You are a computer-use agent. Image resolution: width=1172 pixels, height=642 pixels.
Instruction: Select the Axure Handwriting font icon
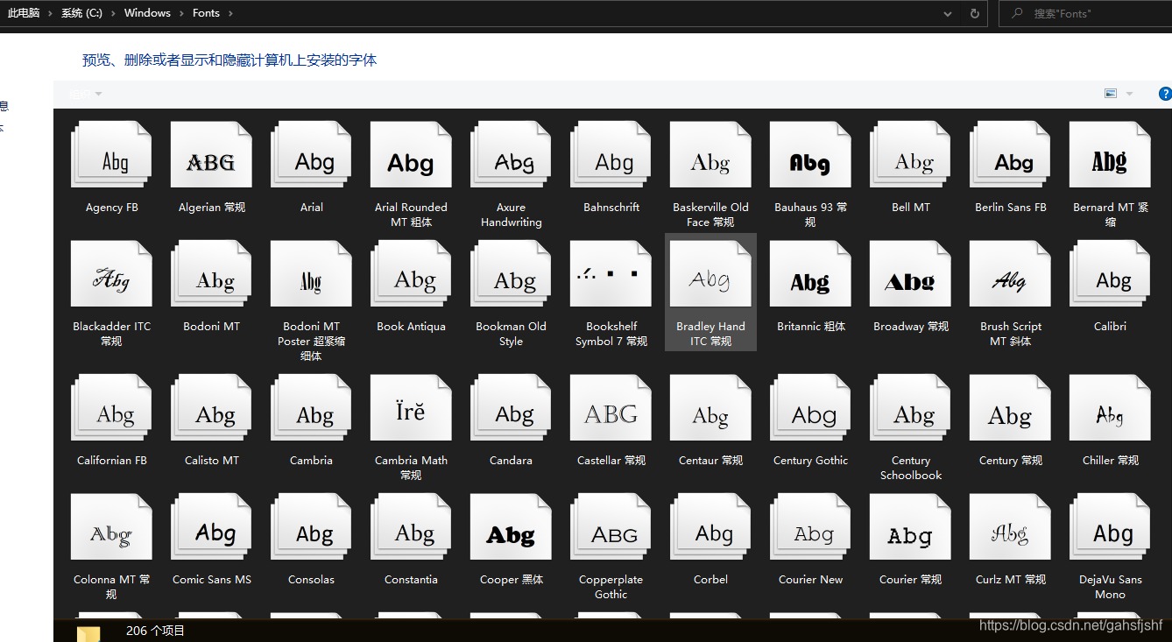(x=511, y=155)
